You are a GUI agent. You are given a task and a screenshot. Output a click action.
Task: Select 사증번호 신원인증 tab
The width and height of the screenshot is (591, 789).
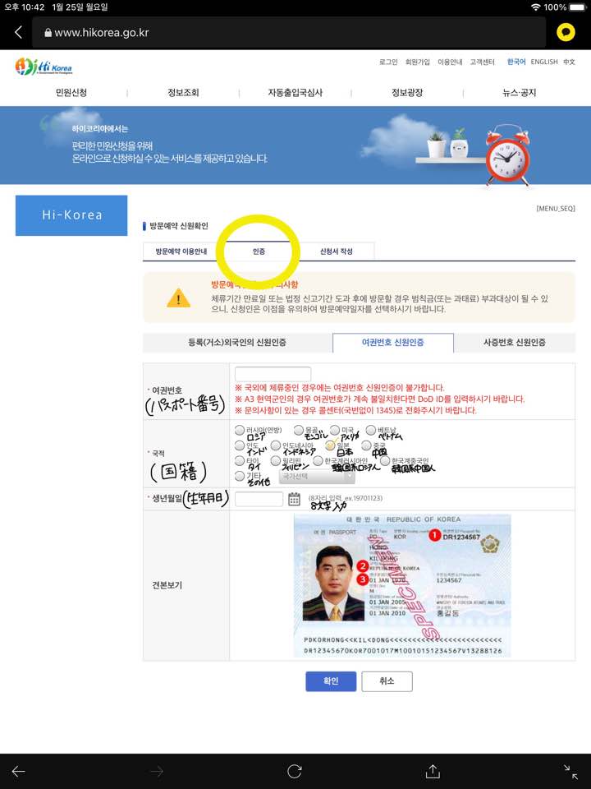[x=515, y=342]
